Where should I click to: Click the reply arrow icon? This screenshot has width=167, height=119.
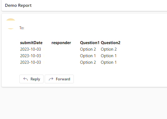click(x=26, y=79)
